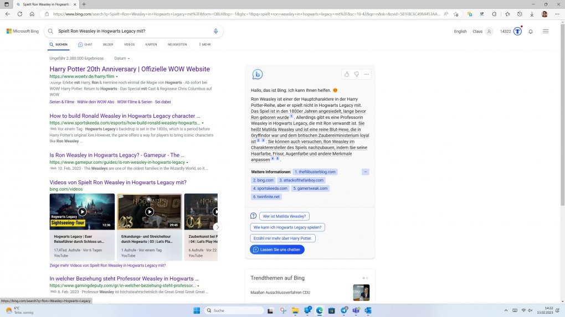Image resolution: width=565 pixels, height=317 pixels.
Task: Click the Bing chat logo
Action: (x=257, y=74)
